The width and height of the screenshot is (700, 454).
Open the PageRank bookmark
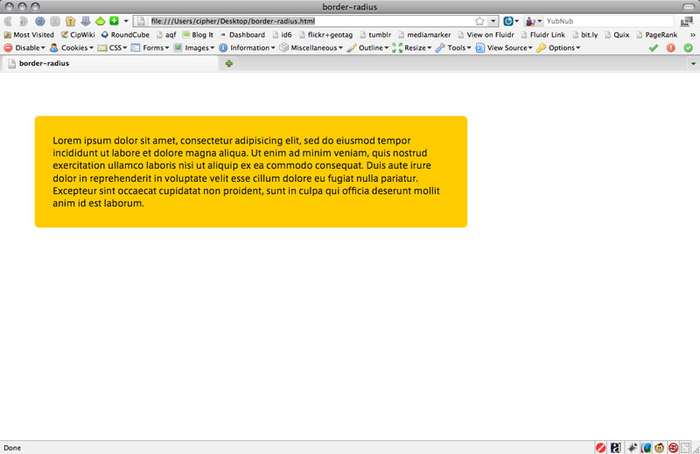pos(656,35)
